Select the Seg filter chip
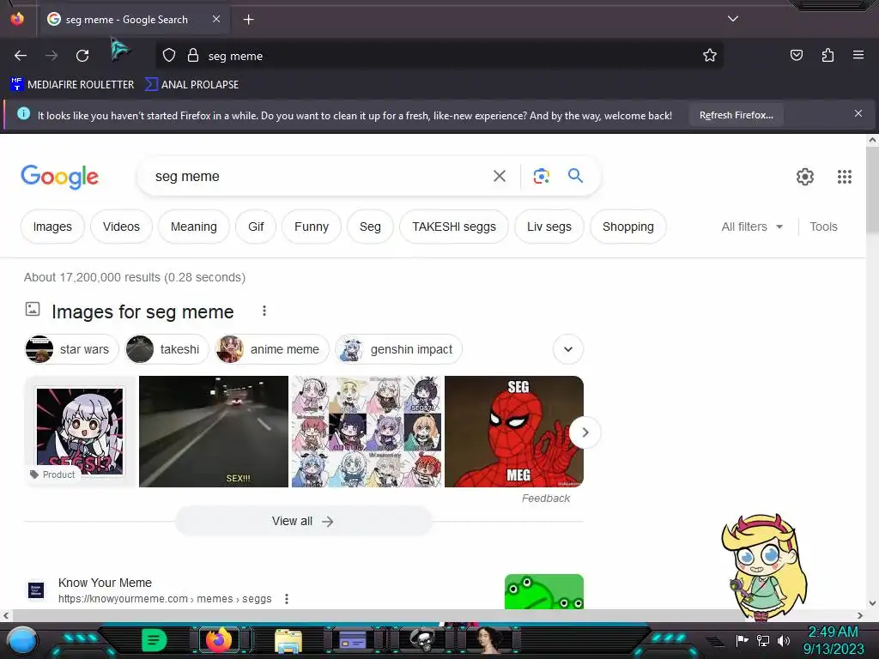This screenshot has height=659, width=879. point(370,227)
